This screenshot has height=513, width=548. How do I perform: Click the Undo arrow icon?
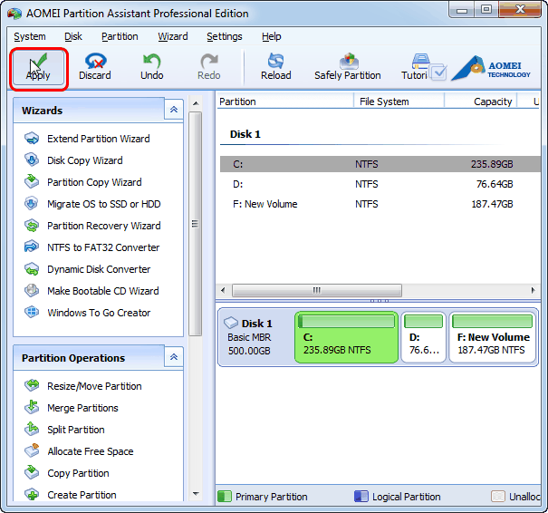pyautogui.click(x=151, y=61)
